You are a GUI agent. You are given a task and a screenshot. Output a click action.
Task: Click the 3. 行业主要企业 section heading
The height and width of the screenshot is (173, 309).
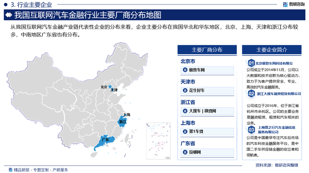31,5
